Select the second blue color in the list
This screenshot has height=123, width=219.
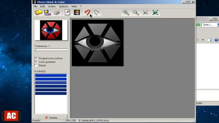click(x=51, y=79)
